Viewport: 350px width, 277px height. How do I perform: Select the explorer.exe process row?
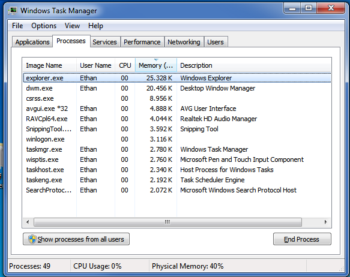tap(177, 78)
